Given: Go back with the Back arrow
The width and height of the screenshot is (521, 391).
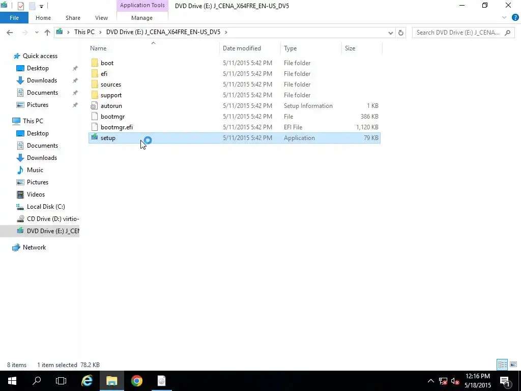Looking at the screenshot, I should click(10, 32).
